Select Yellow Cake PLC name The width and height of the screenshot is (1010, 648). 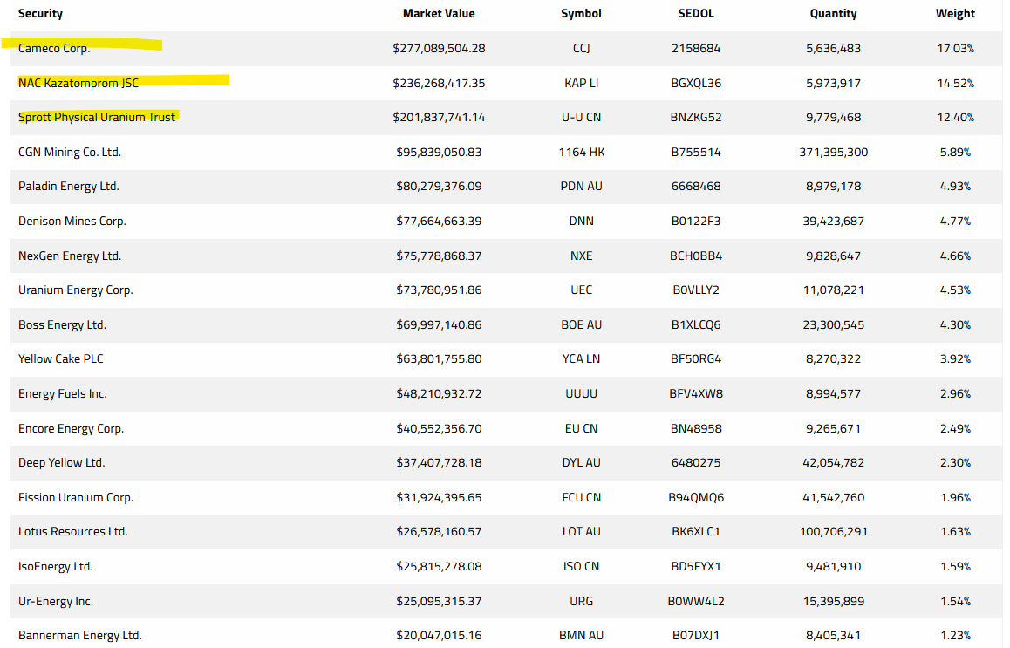[60, 358]
